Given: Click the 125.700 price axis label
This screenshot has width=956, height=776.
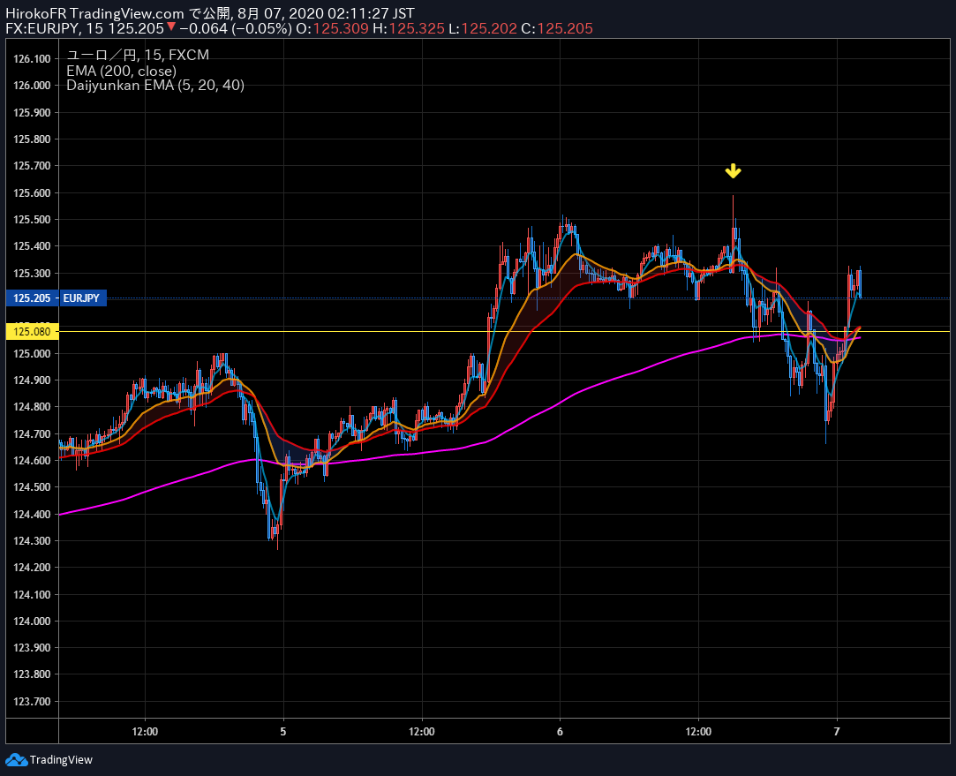Looking at the screenshot, I should pyautogui.click(x=32, y=166).
